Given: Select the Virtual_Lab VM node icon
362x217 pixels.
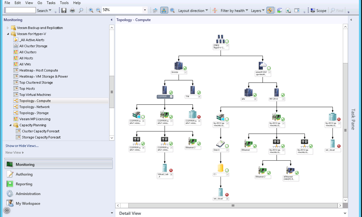Looking at the screenshot, I should click(165, 168).
